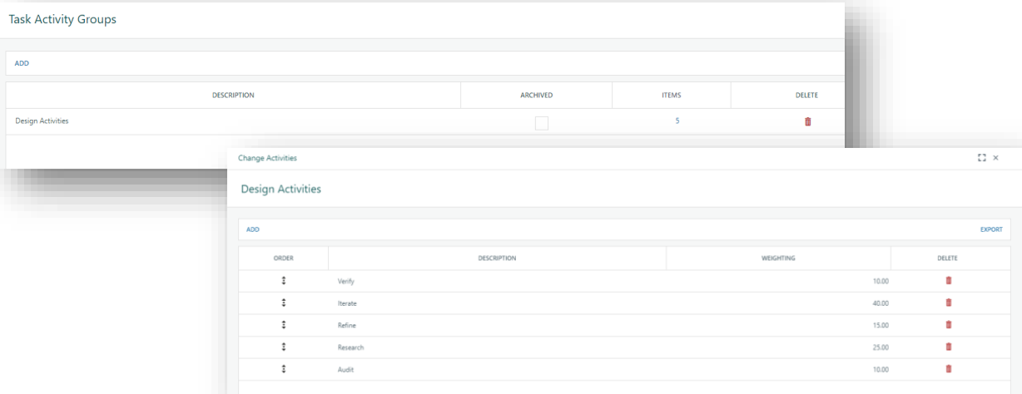This screenshot has height=394, width=1022.
Task: Expand Change Activities dialog to fullscreen
Action: pyautogui.click(x=982, y=158)
